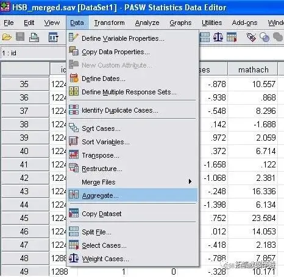Click ses cell with value -1.658
The height and width of the screenshot is (277, 284).
[x=213, y=164]
